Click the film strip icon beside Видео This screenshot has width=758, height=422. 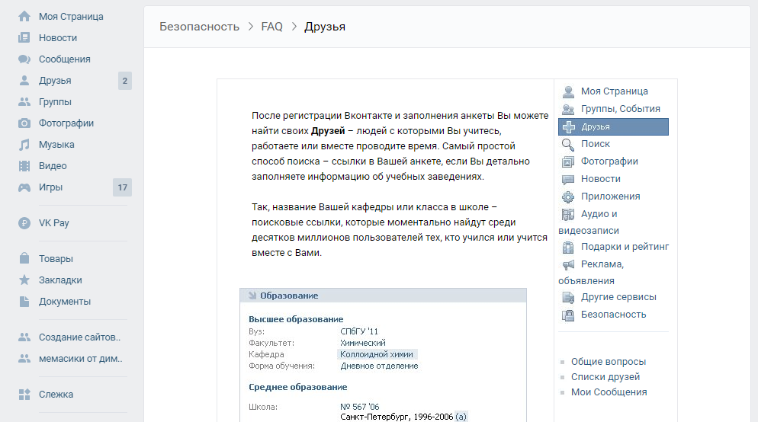(24, 165)
